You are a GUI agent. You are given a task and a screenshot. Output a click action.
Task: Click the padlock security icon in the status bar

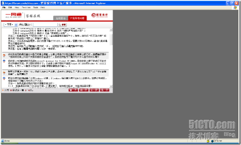tap(208, 141)
